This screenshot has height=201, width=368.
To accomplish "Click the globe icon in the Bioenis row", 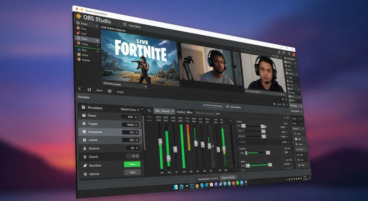I will point(85,157).
